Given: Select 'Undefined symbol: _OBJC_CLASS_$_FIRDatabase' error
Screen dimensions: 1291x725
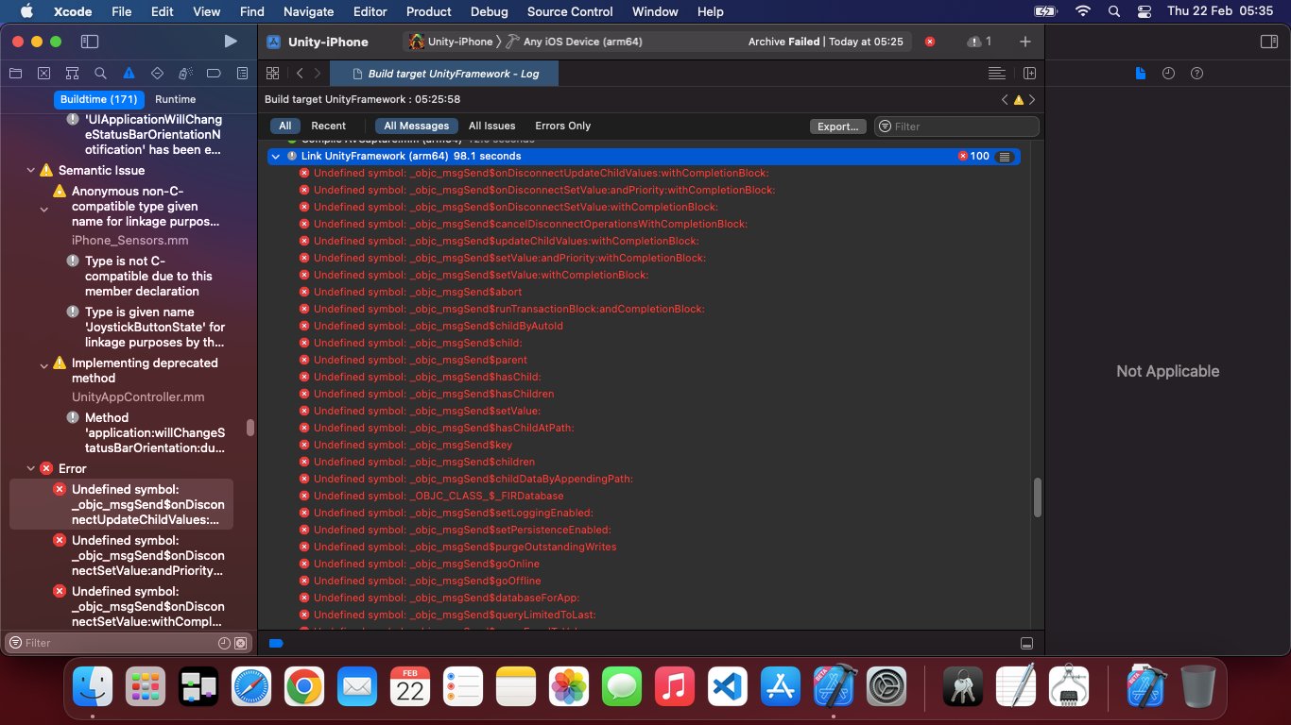Looking at the screenshot, I should (439, 496).
